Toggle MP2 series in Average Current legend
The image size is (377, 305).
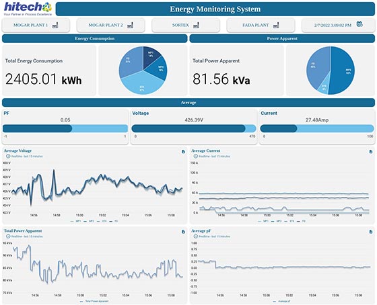[276, 221]
